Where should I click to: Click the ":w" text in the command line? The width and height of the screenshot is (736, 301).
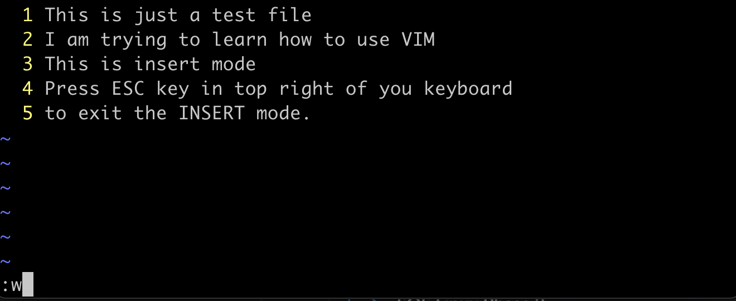pos(11,286)
